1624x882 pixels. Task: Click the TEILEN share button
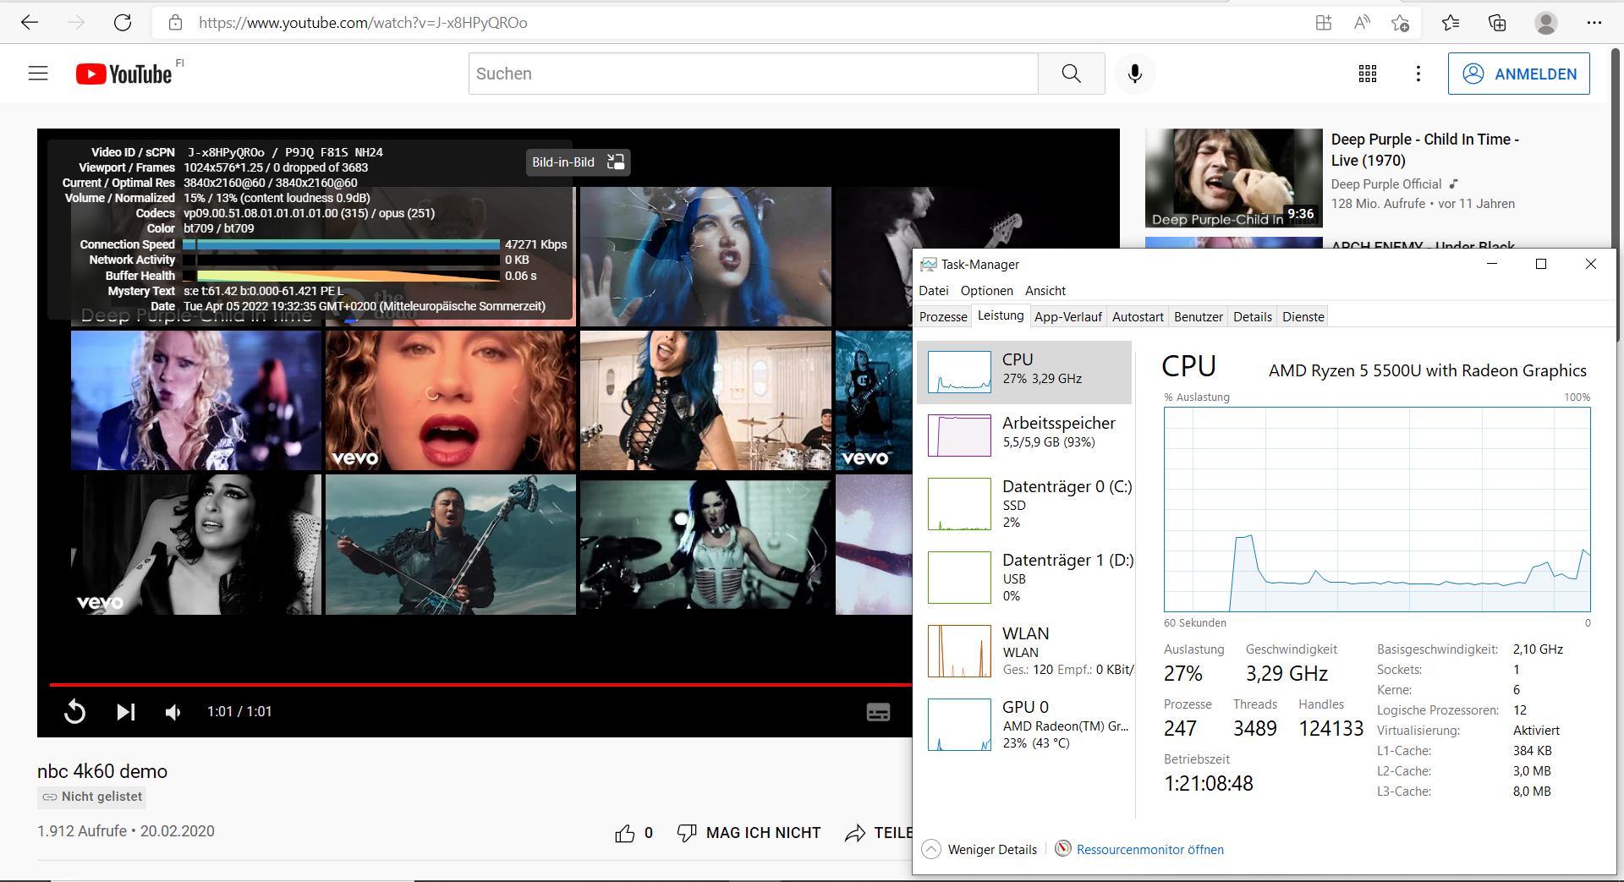(878, 833)
